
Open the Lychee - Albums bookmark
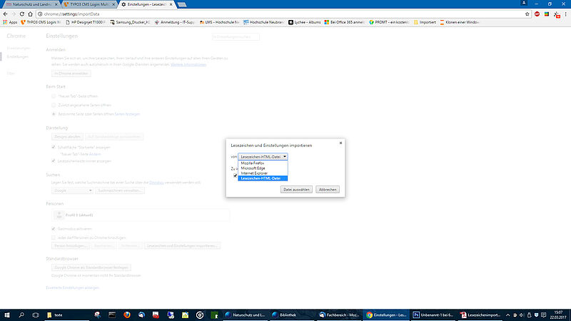point(305,22)
